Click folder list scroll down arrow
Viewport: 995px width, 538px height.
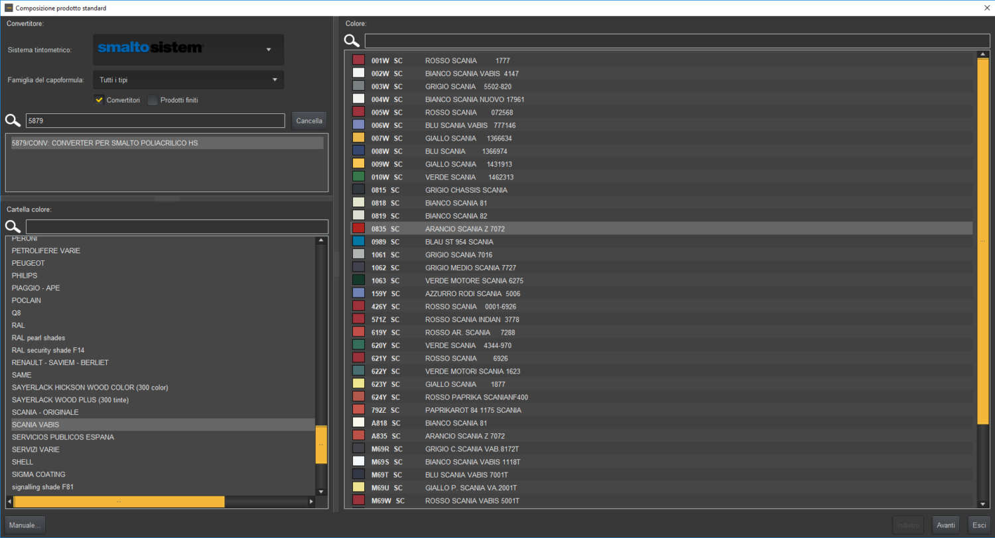click(321, 492)
